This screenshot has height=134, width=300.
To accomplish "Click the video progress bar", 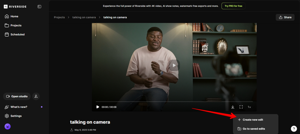I will click(174, 102).
